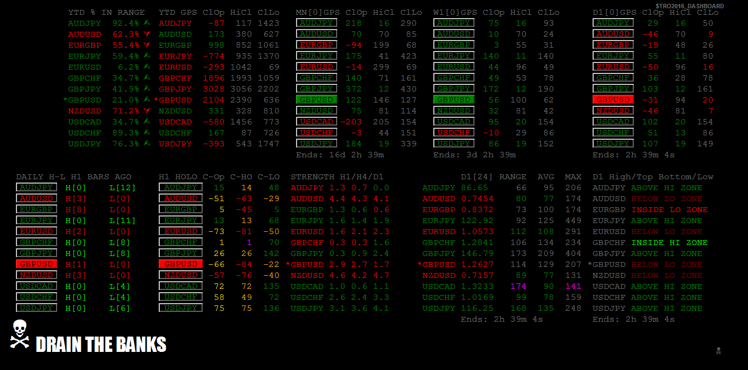Click the red down arrow beside NZDUSD 71.2%
Image resolution: width=748 pixels, height=370 pixels.
[x=147, y=111]
